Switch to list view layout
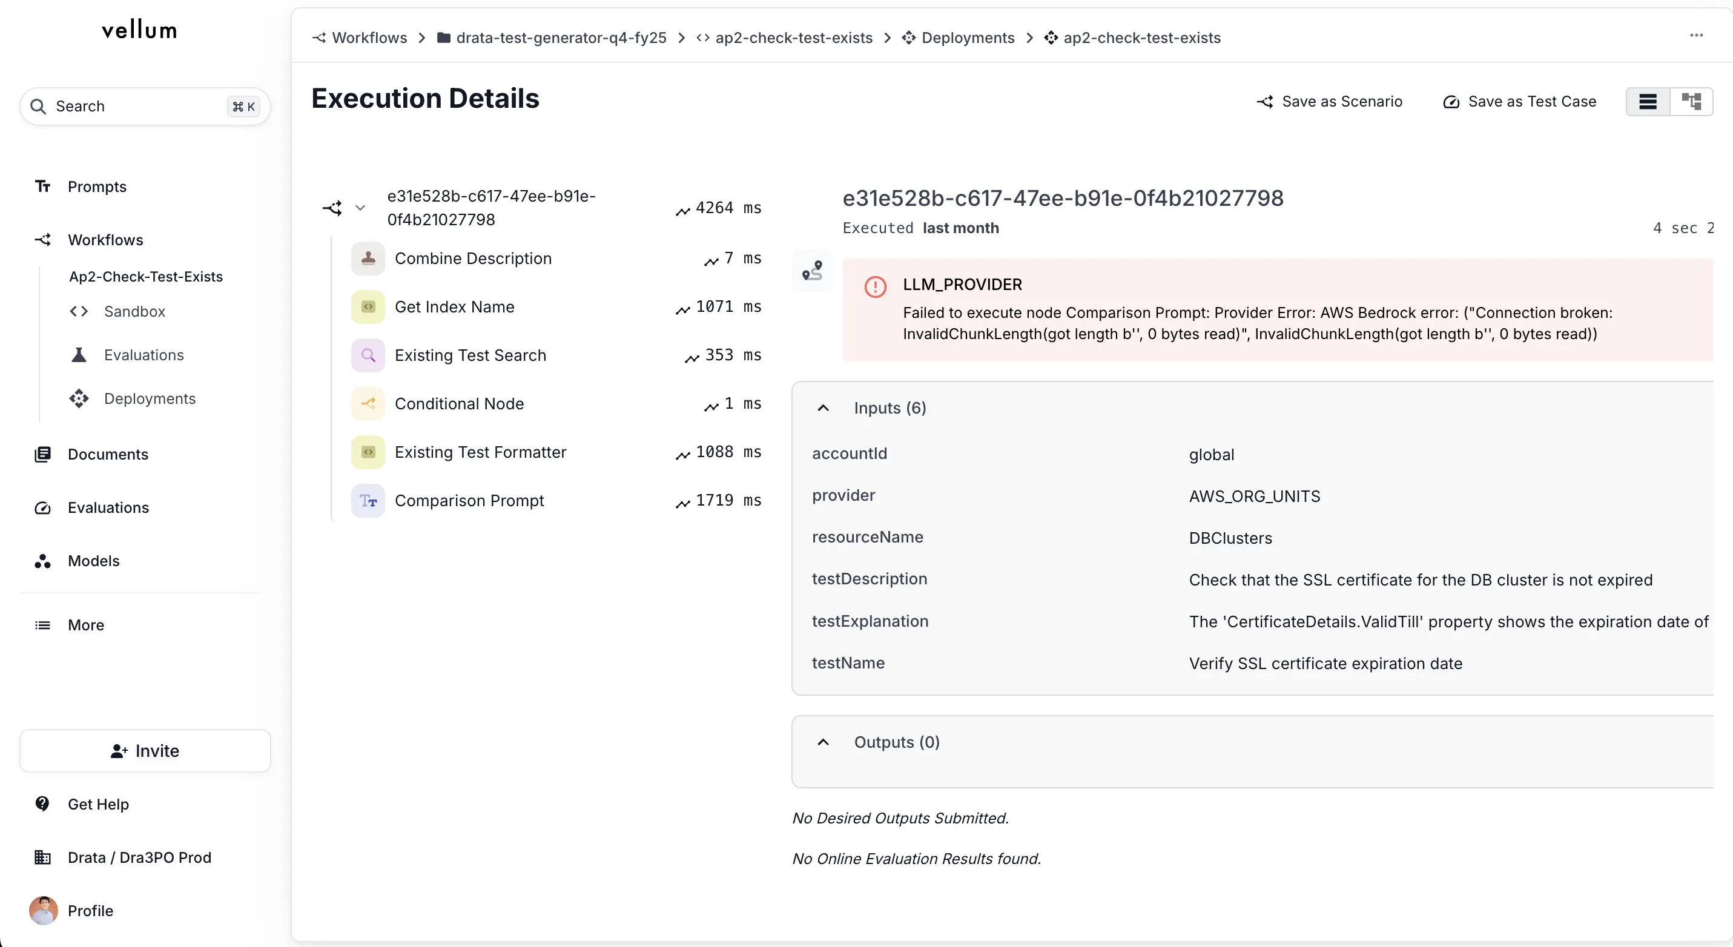 (1648, 102)
